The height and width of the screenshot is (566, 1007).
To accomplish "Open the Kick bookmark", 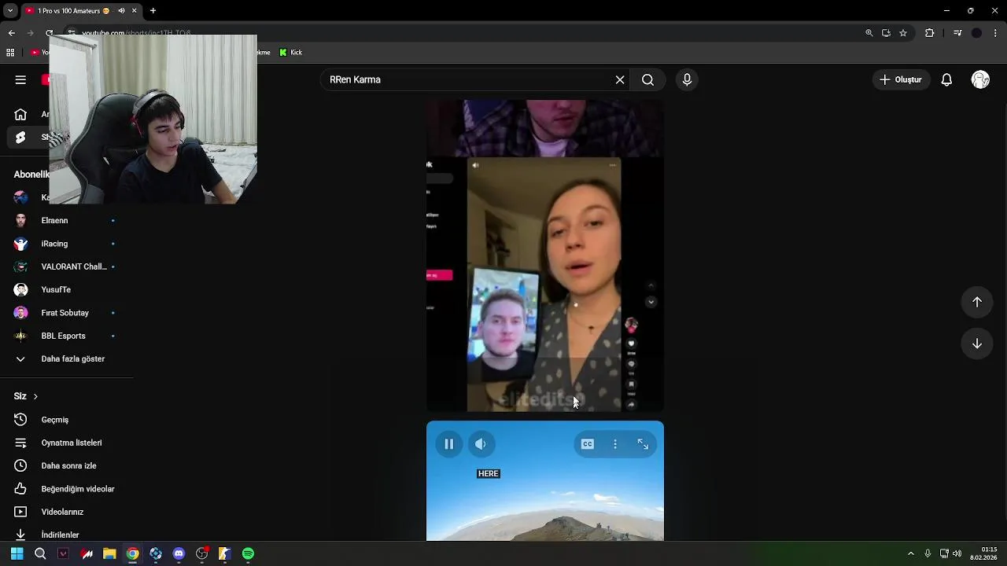I will tap(291, 53).
